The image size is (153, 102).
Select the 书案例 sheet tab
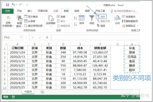click(28, 92)
